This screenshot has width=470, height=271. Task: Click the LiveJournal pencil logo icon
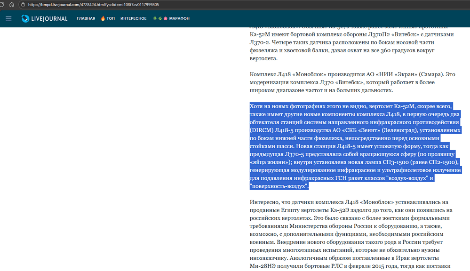pyautogui.click(x=25, y=19)
